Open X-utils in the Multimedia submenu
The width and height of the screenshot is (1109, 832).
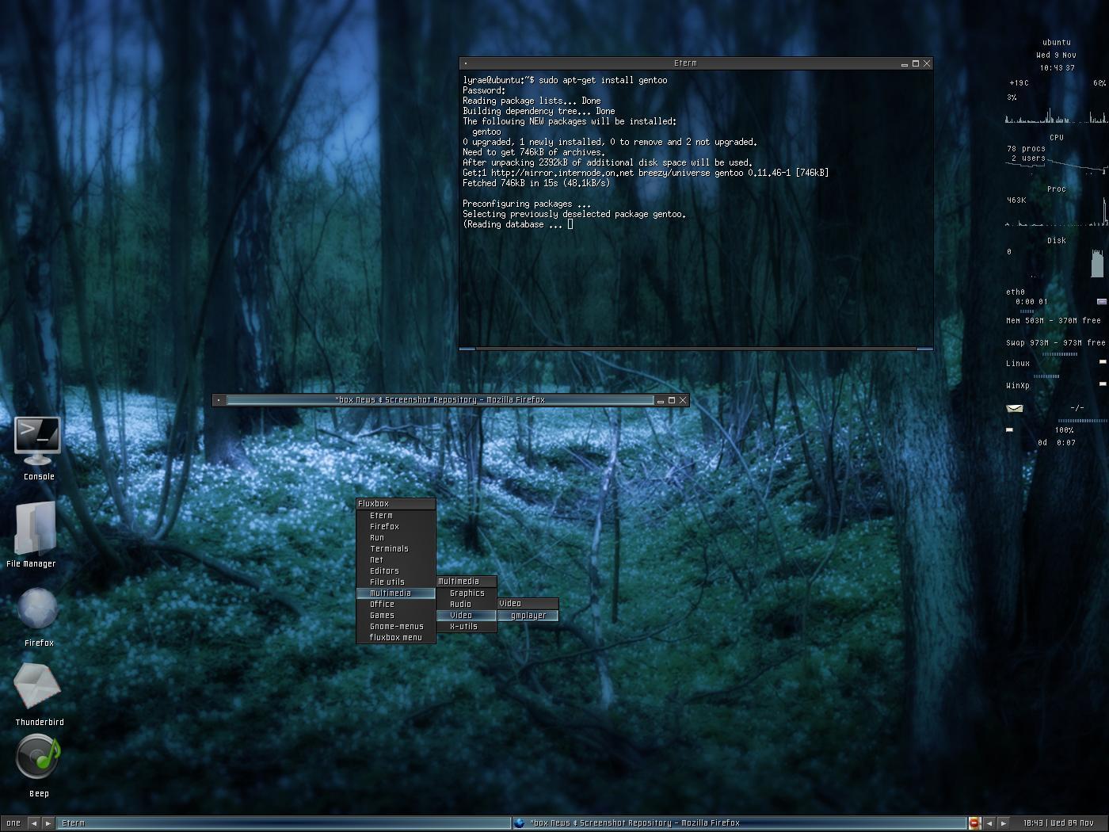point(467,627)
